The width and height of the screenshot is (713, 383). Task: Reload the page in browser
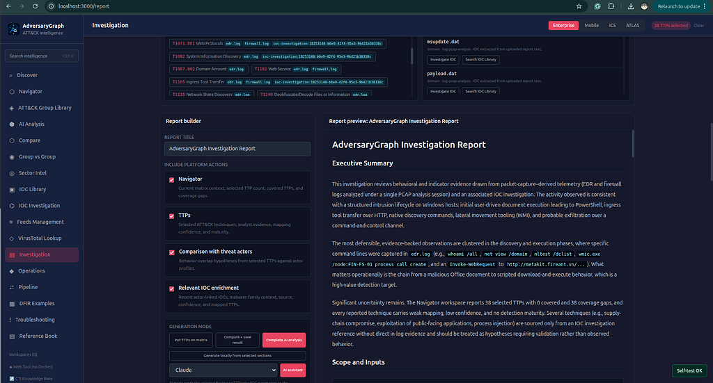[35, 6]
